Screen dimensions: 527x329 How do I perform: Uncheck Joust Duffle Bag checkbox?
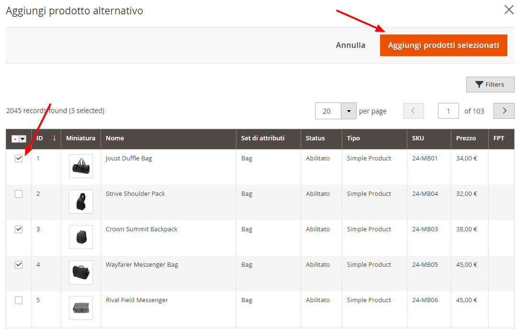(x=19, y=159)
